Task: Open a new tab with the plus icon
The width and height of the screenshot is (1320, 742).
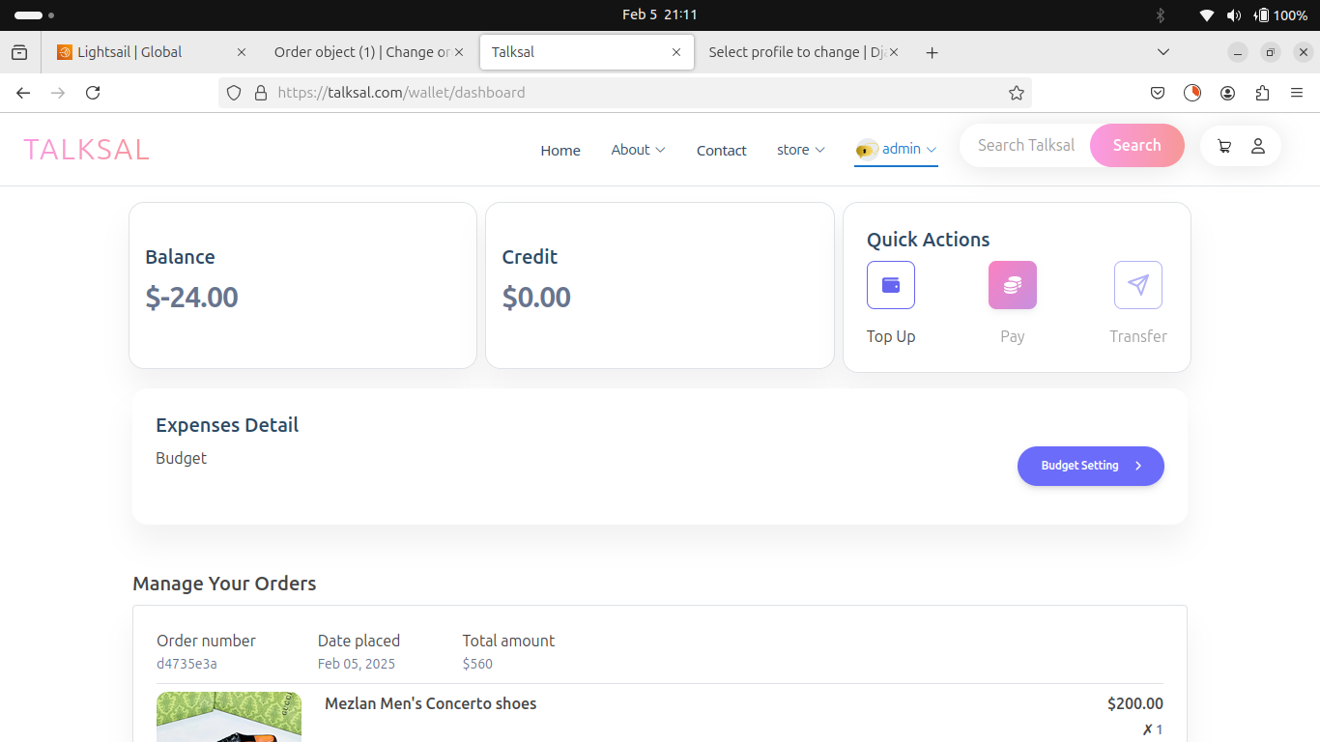Action: 932,52
